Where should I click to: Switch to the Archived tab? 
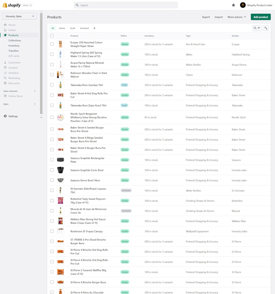point(84,28)
